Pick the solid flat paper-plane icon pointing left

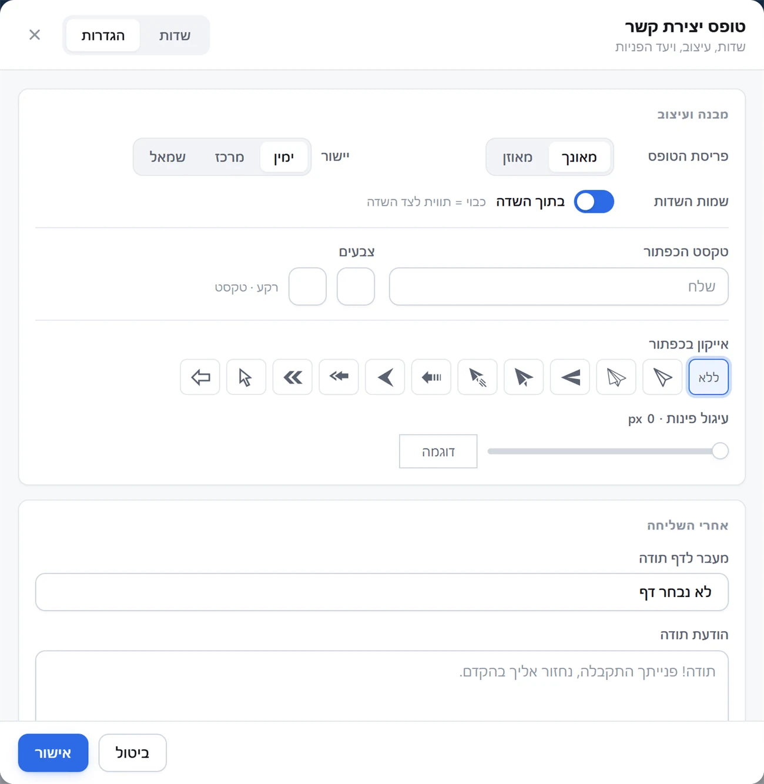click(x=570, y=377)
